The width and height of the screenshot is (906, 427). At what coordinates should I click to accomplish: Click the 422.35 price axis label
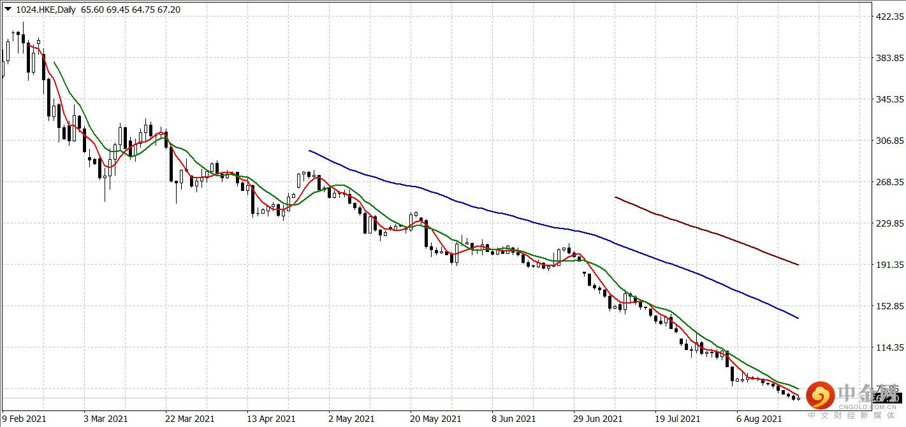(891, 17)
